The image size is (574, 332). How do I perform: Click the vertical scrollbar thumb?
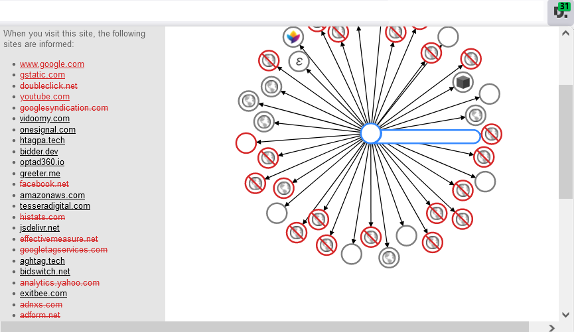pos(565,142)
